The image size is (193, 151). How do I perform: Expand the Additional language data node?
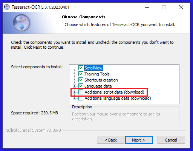[74, 98]
